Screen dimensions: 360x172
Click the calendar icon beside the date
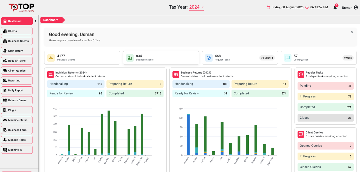[x=268, y=7]
